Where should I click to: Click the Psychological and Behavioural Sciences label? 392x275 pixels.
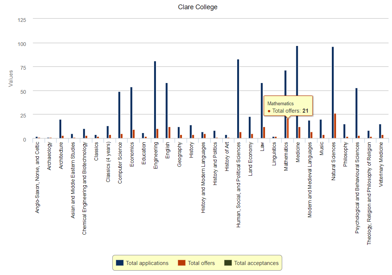(357, 188)
